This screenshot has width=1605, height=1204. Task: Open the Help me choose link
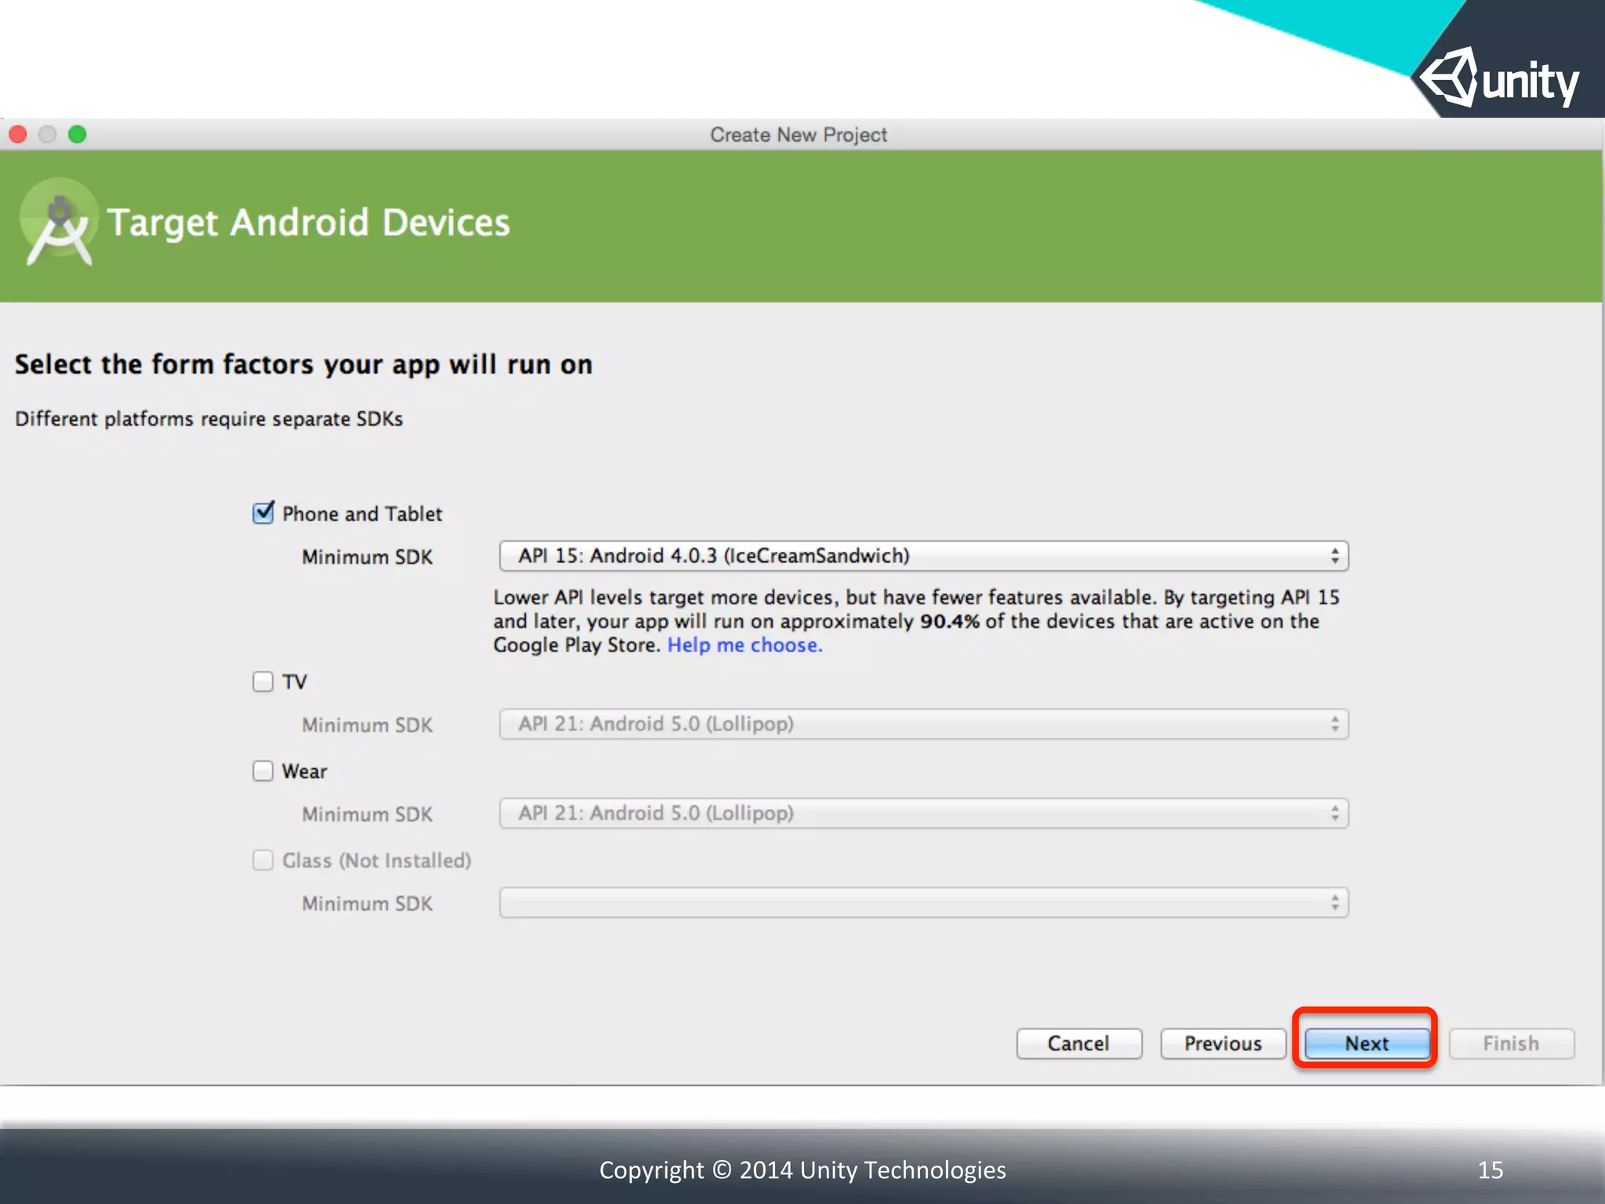pos(745,645)
